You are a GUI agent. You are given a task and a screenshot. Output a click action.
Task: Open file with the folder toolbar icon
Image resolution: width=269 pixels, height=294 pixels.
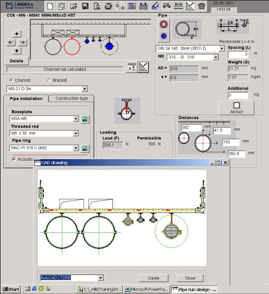(73, 6)
